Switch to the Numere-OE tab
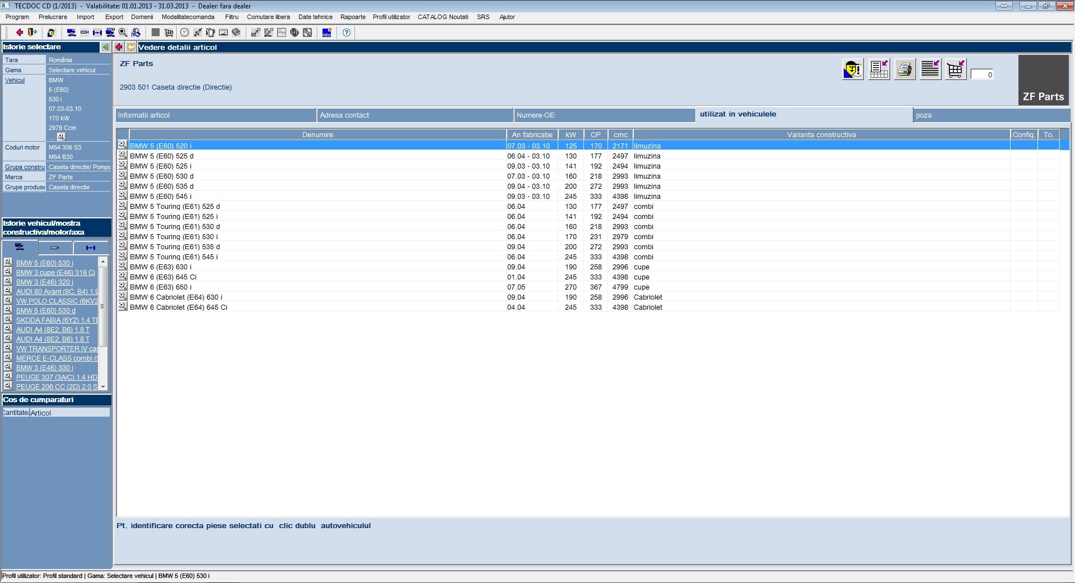This screenshot has width=1075, height=583. coord(604,115)
